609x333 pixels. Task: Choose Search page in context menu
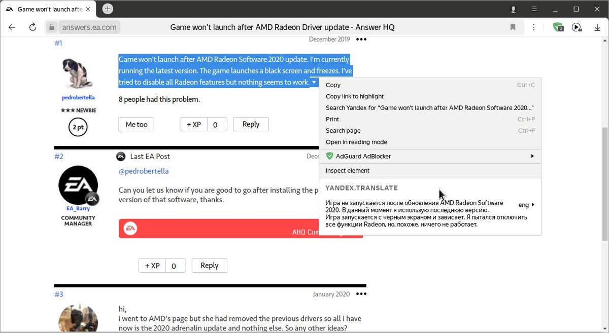[430, 131]
